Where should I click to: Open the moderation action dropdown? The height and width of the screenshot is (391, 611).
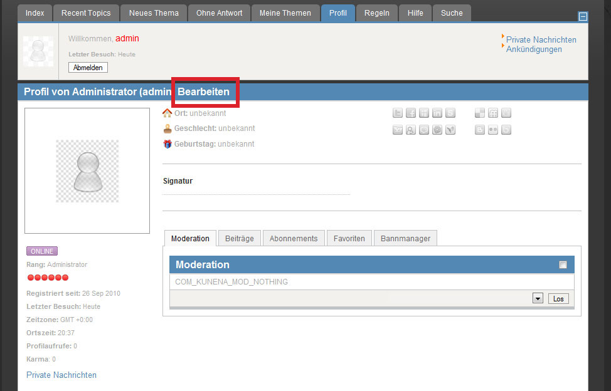pyautogui.click(x=538, y=299)
